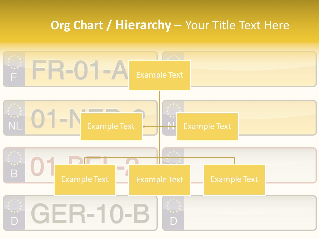Image resolution: width=319 pixels, height=239 pixels.
Task: Click the bottom-left Example Text box
Action: tap(85, 179)
